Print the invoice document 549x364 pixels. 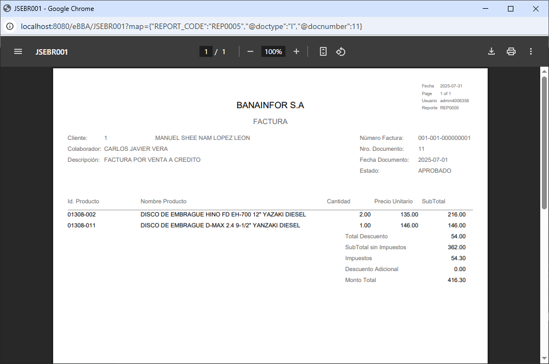tap(511, 51)
